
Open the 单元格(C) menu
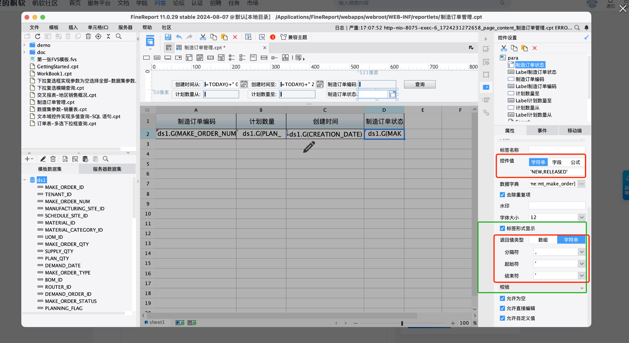(98, 27)
